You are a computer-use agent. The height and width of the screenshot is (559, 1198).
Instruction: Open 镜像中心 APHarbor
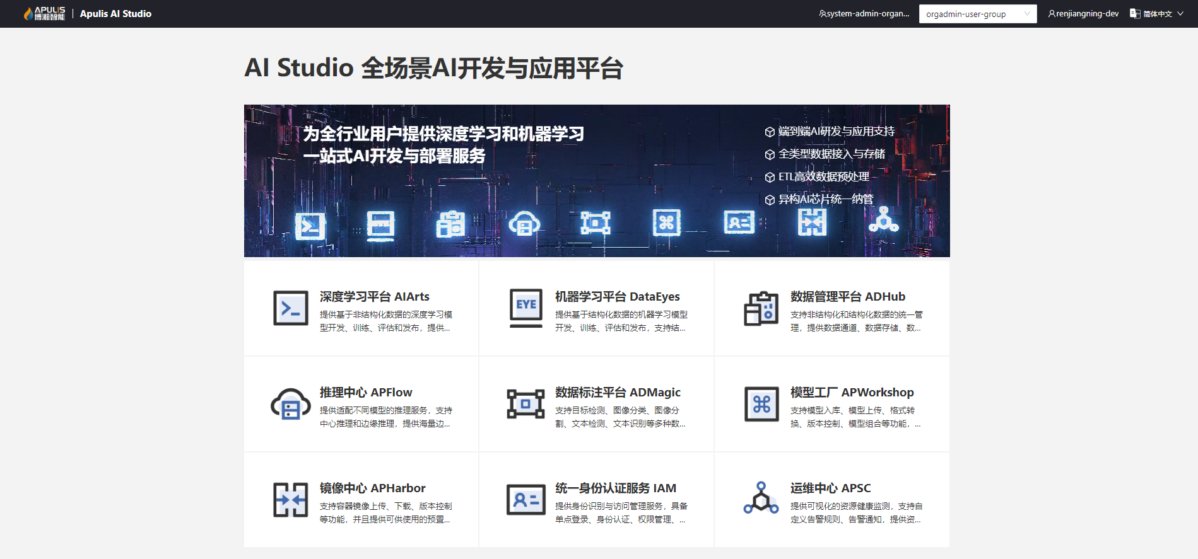coord(372,488)
